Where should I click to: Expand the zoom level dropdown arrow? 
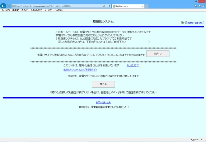tap(202, 140)
